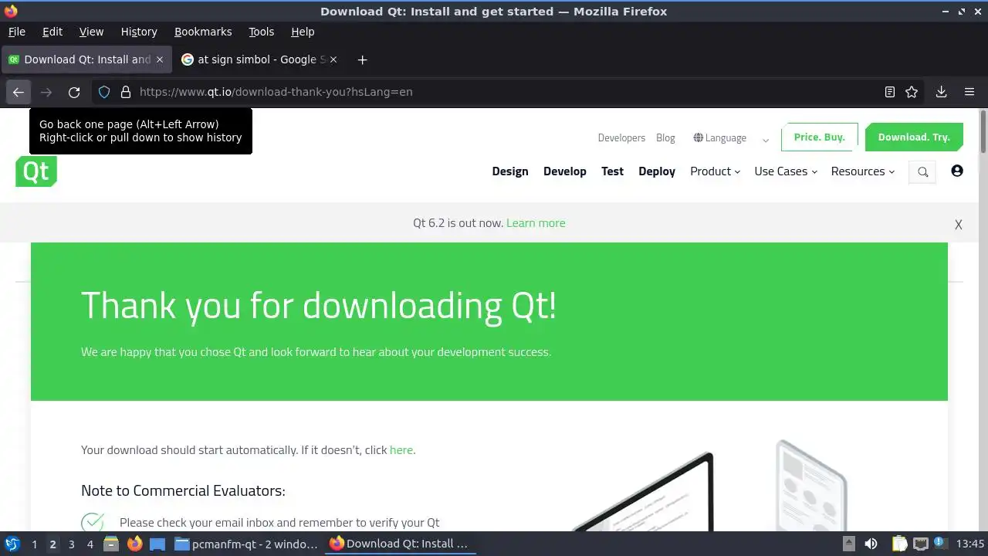Open the Firefox downloads panel

point(941,92)
